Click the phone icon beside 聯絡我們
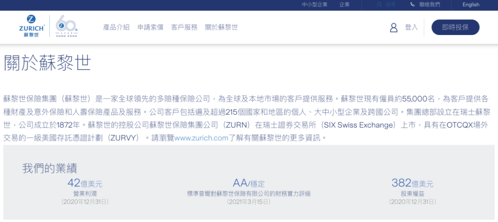The height and width of the screenshot is (222, 498). 412,5
